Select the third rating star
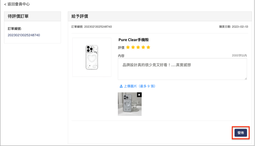255x146 pixels. coord(138,47)
